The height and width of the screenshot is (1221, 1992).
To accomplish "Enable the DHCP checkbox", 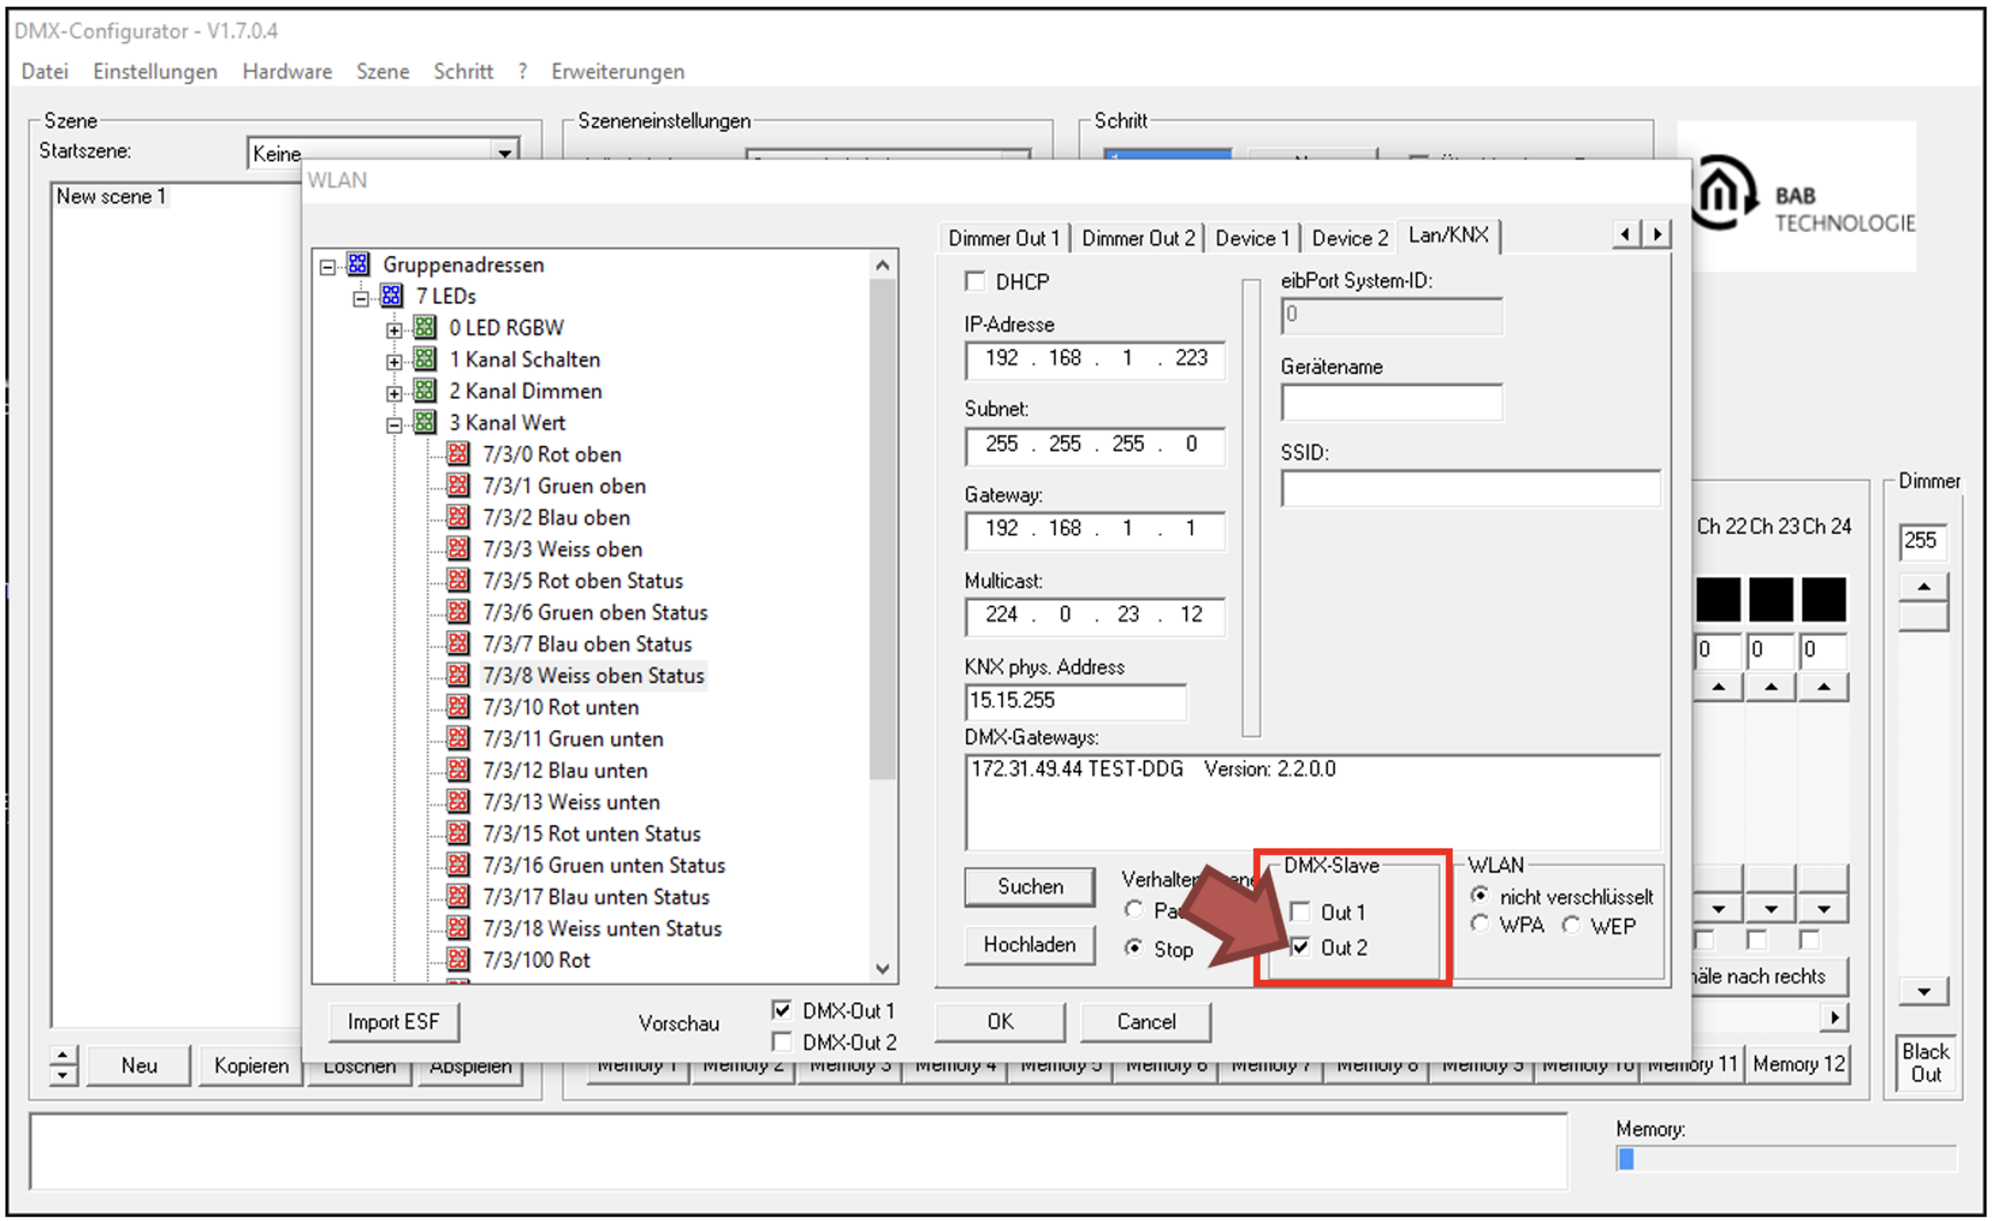I will point(976,281).
